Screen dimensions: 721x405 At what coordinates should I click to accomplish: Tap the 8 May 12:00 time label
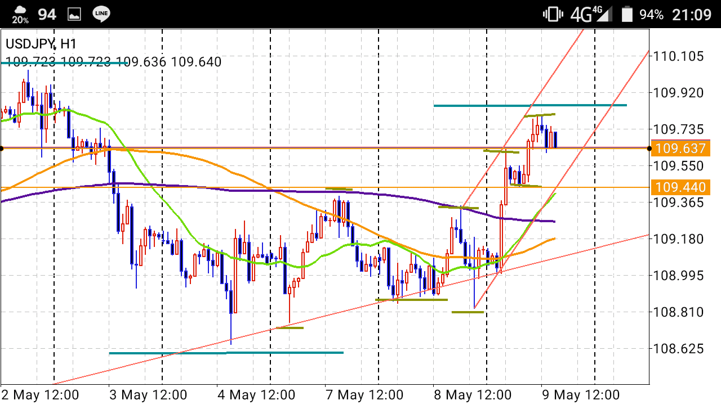pos(473,394)
